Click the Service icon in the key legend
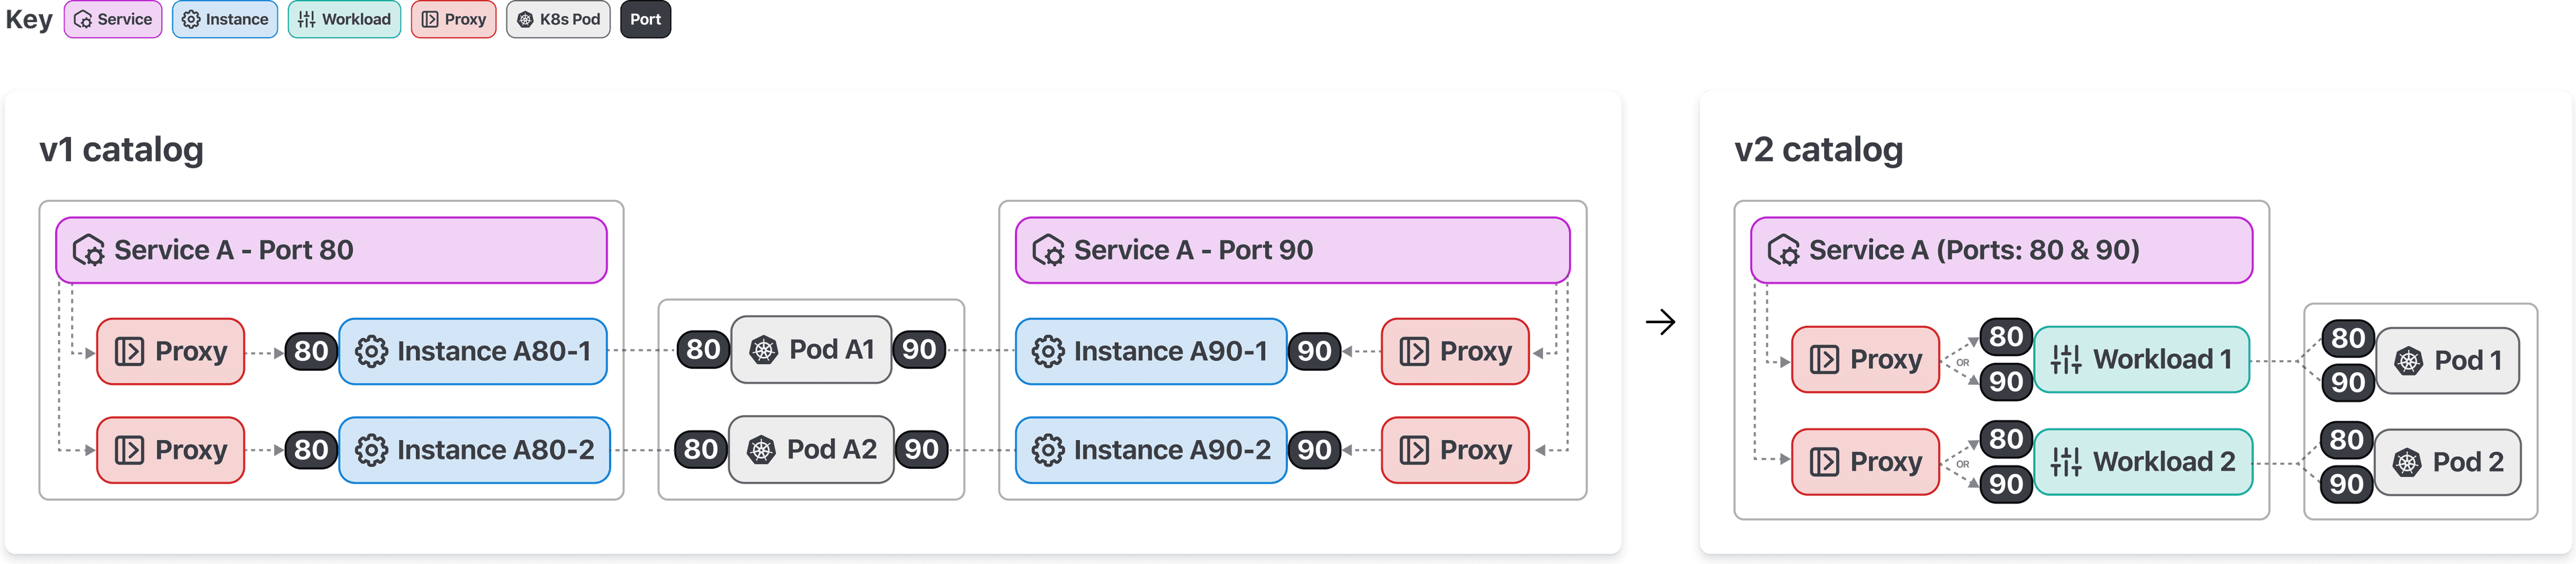Screen dimensions: 2576x564 pos(83,20)
